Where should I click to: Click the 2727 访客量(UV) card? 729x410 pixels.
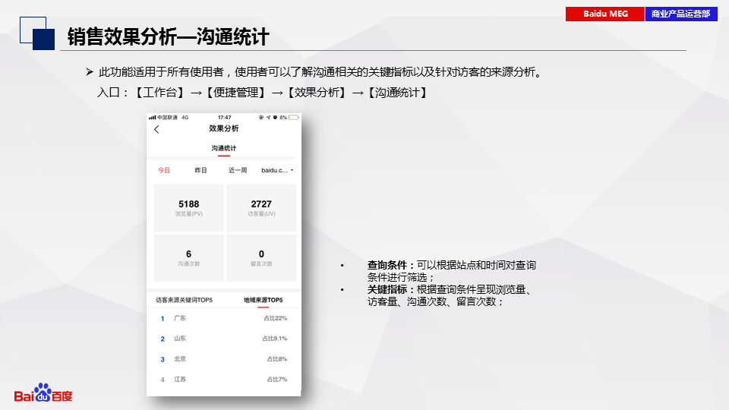click(x=261, y=208)
